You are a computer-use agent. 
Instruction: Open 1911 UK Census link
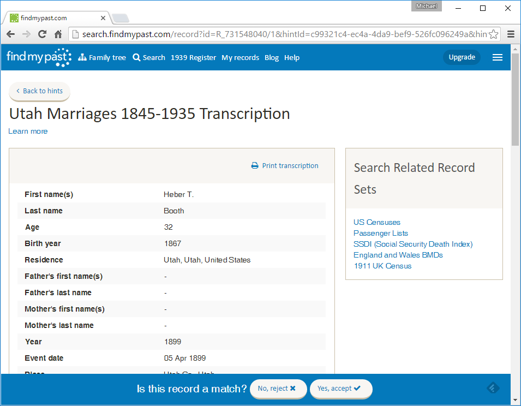coord(383,266)
